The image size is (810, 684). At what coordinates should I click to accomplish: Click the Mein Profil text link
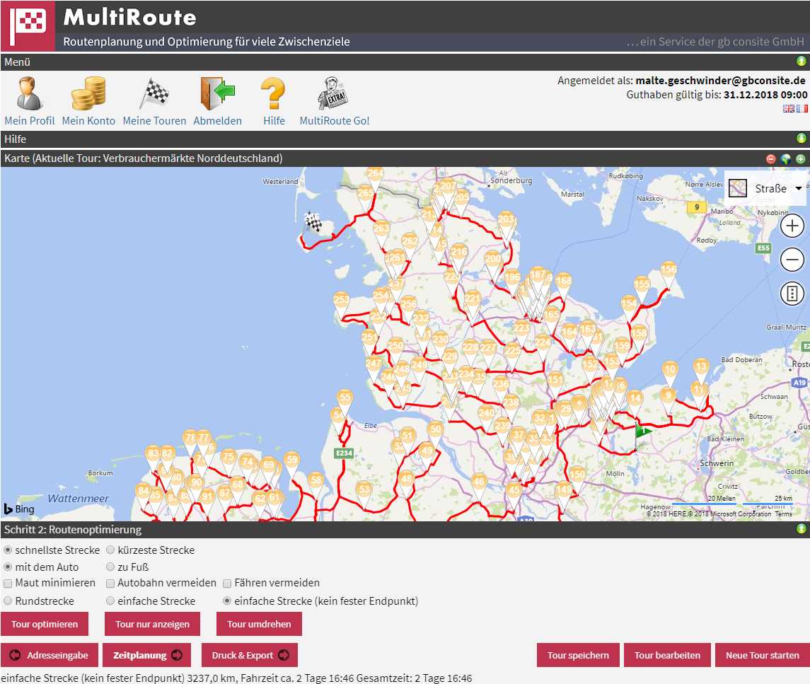pos(30,121)
